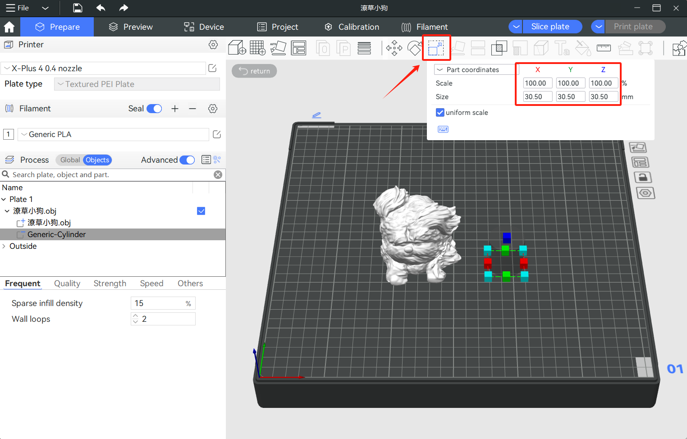Open the Textured PEI Plate dropdown
687x439 pixels.
tap(137, 84)
